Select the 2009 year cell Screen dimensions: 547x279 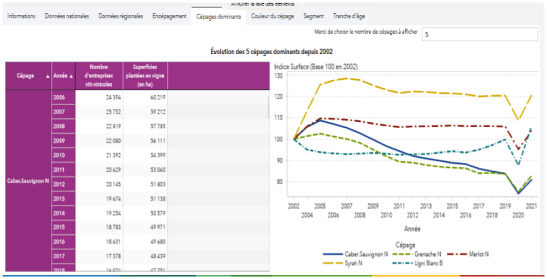coord(63,141)
